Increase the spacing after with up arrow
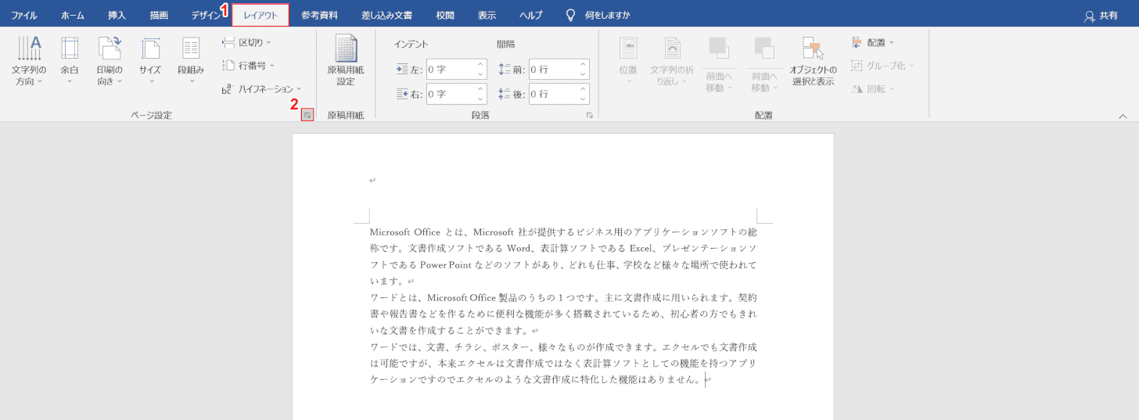The width and height of the screenshot is (1139, 420). [x=583, y=89]
